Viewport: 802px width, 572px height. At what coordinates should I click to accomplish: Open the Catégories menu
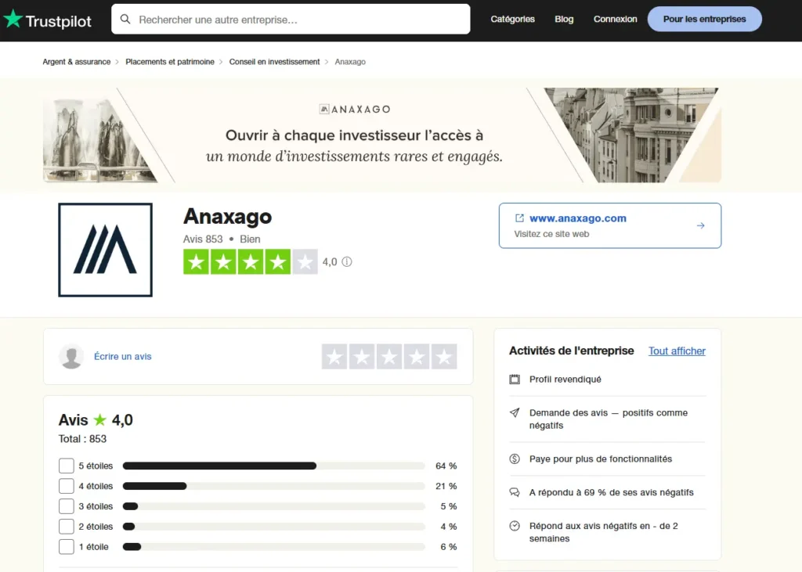[x=512, y=19]
